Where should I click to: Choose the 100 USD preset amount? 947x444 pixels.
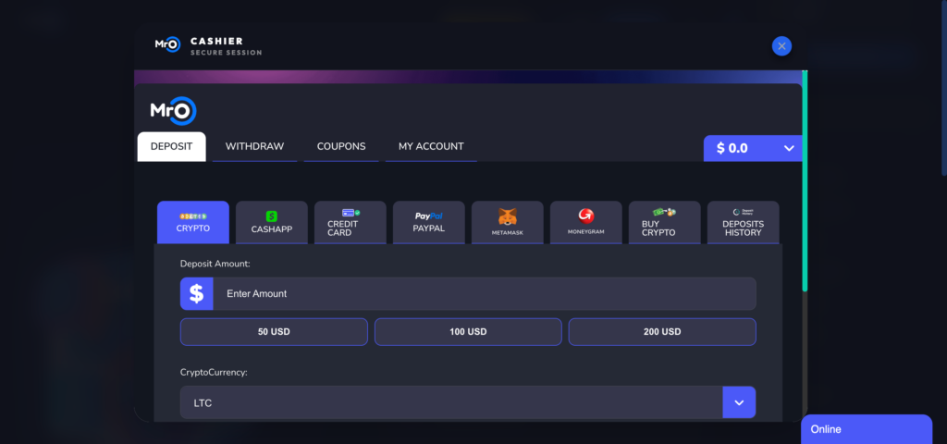(x=468, y=332)
